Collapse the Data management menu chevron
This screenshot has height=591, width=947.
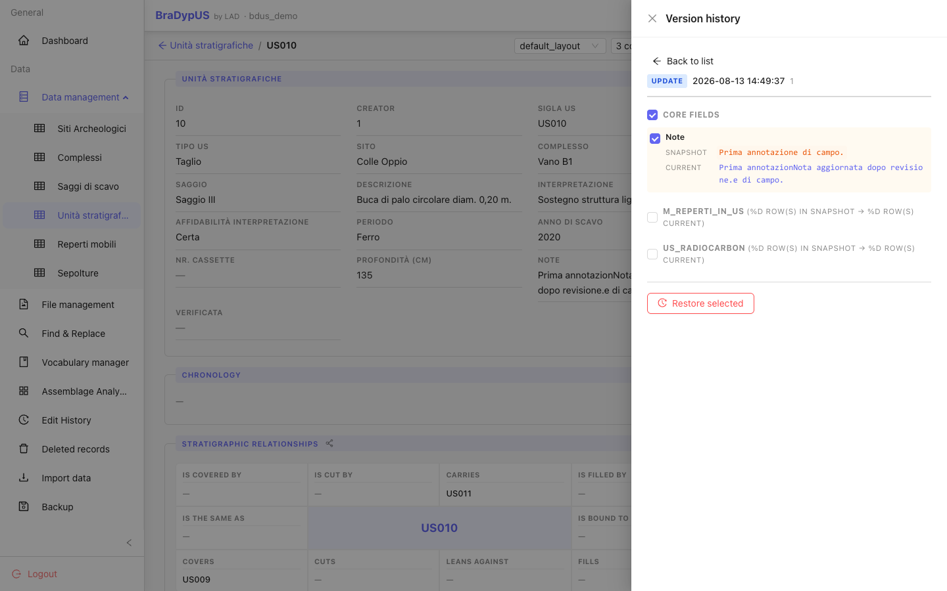tap(126, 98)
